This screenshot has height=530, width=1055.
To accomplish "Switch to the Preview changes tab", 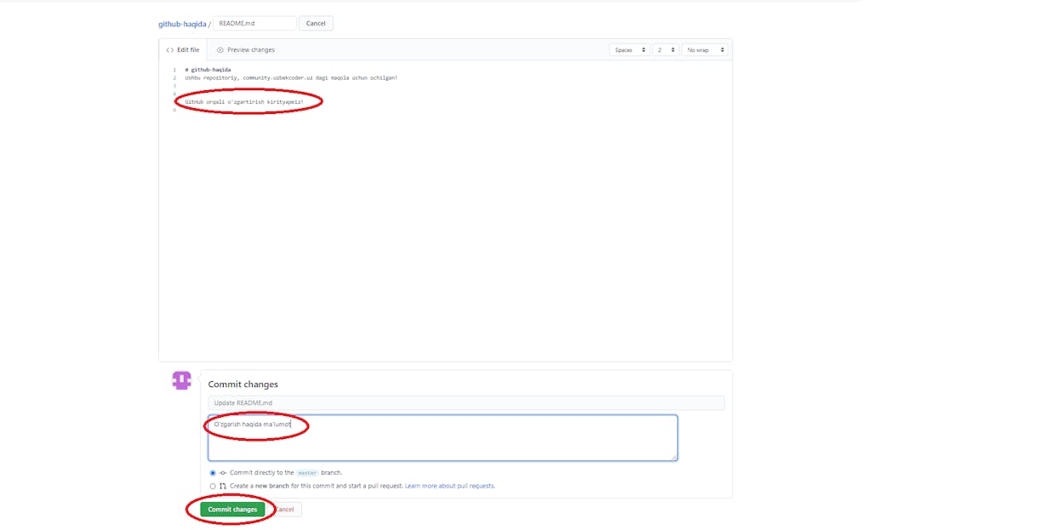I will coord(246,50).
